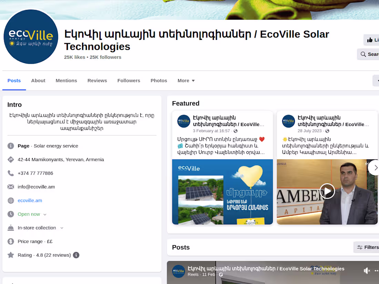Play the 28 July 2023 interview video

[x=327, y=191]
